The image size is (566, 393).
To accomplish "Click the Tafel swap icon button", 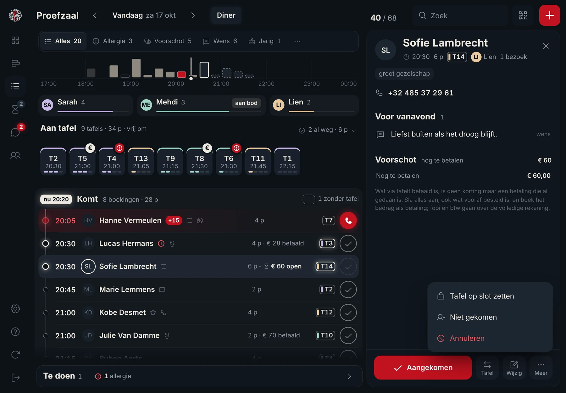I will (487, 368).
